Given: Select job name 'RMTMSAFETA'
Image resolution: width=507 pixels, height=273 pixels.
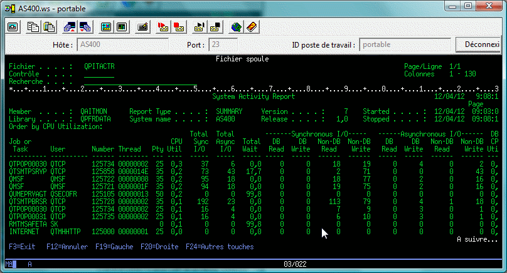Looking at the screenshot, I should tap(28, 224).
